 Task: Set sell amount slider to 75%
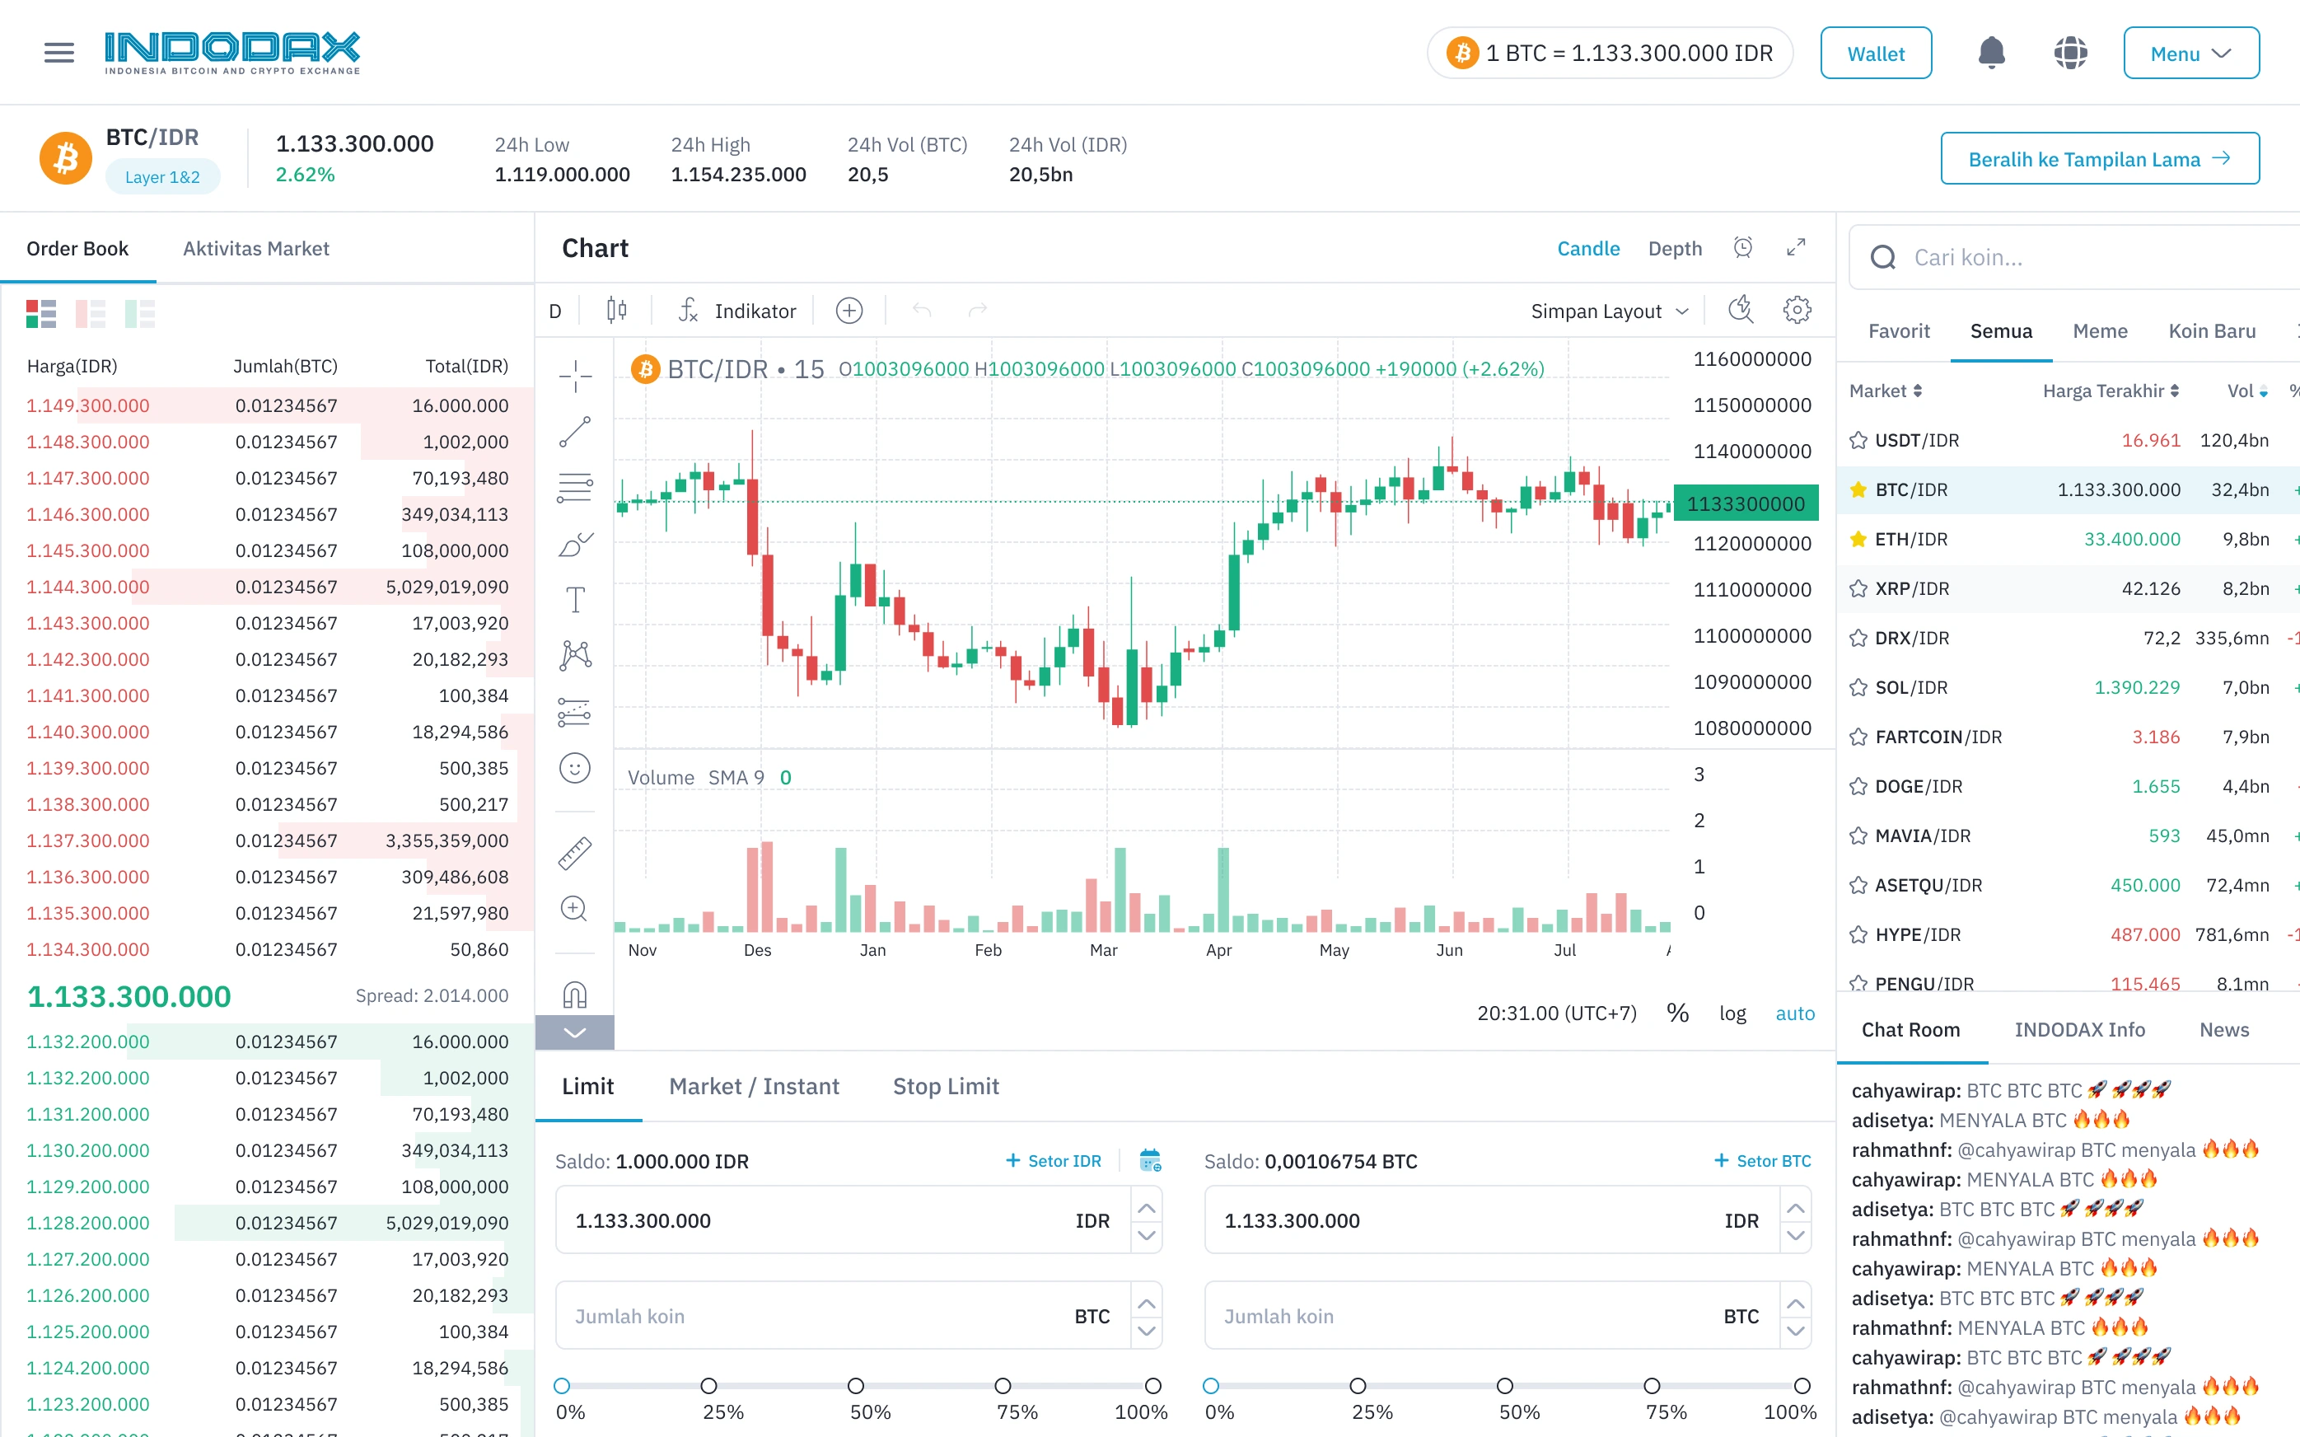click(1652, 1386)
